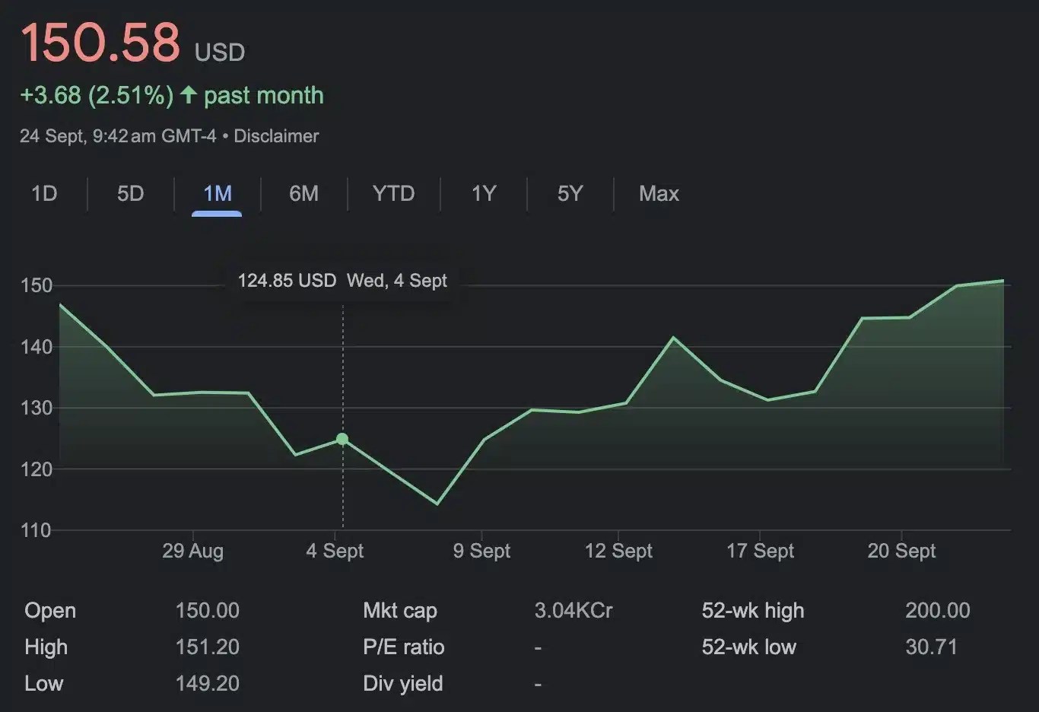This screenshot has height=712, width=1039.
Task: Click the 52-wk high value 200.00
Action: pyautogui.click(x=937, y=611)
